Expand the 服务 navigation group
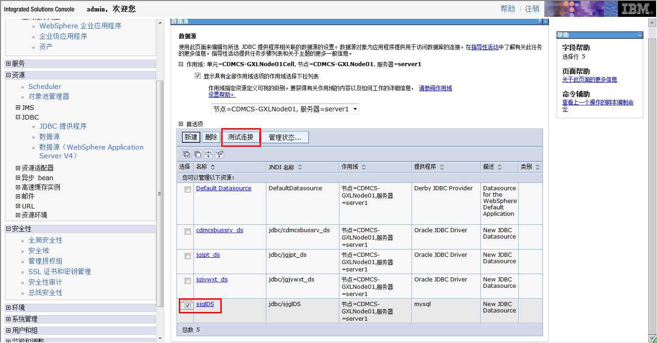Image resolution: width=657 pixels, height=343 pixels. (9, 64)
